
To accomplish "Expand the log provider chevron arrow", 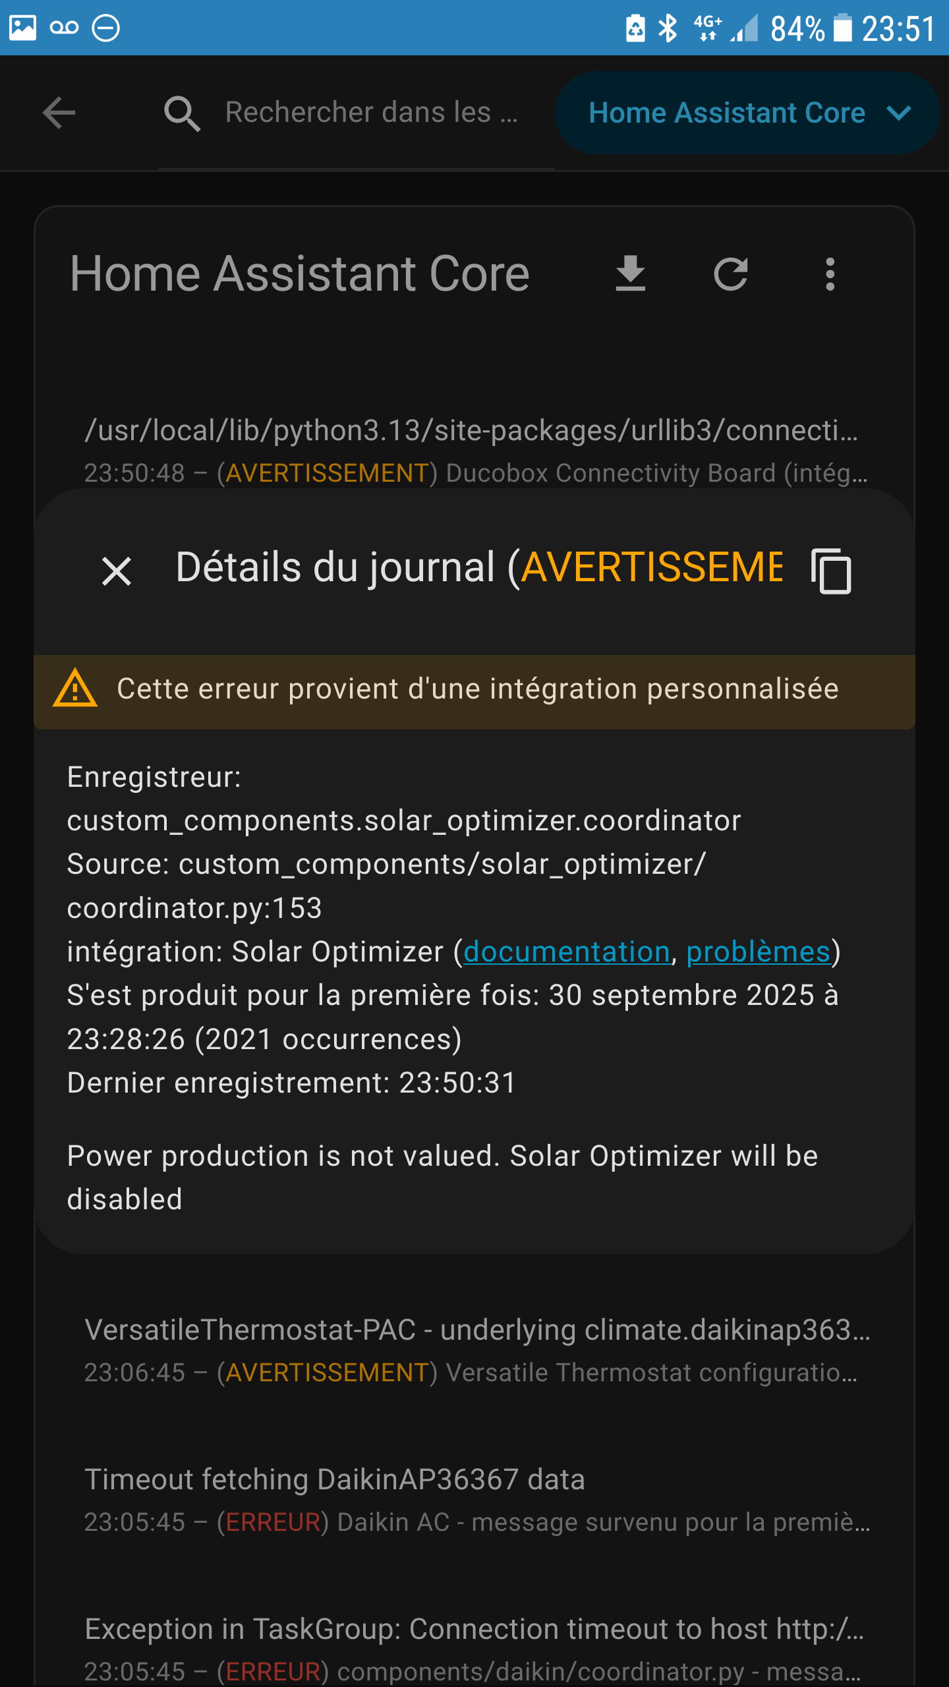I will pyautogui.click(x=899, y=113).
